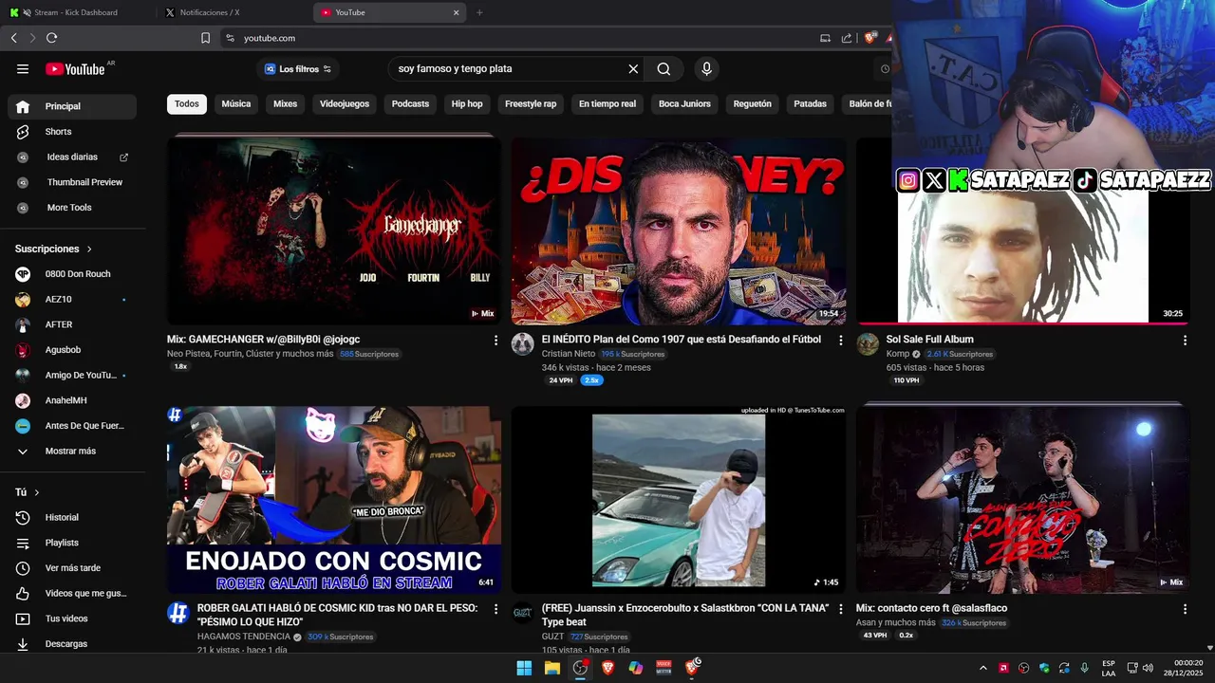Switch to Notificaciones / X tab
This screenshot has height=683, width=1215.
pos(233,12)
